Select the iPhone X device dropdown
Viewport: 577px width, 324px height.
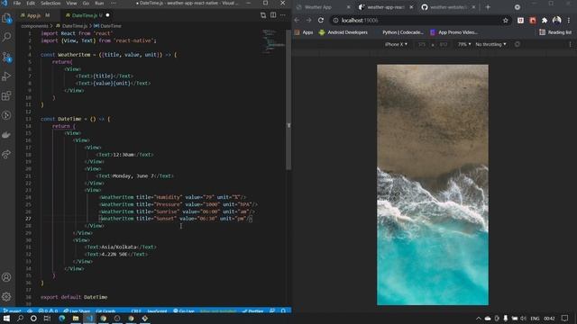(x=396, y=44)
